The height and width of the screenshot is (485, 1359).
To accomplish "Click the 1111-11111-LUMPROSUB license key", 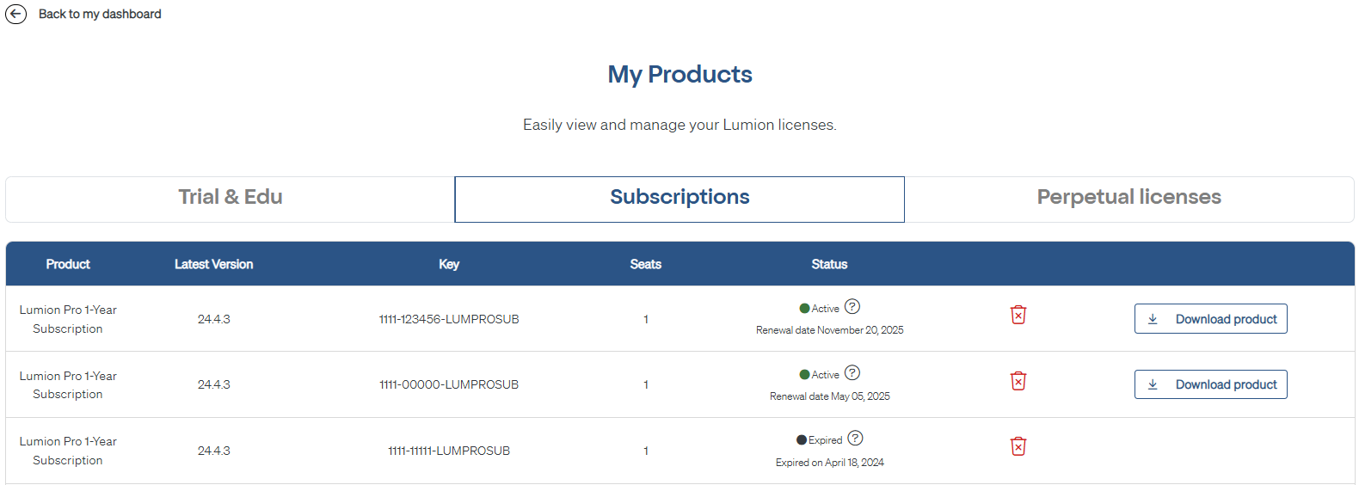I will [x=449, y=451].
